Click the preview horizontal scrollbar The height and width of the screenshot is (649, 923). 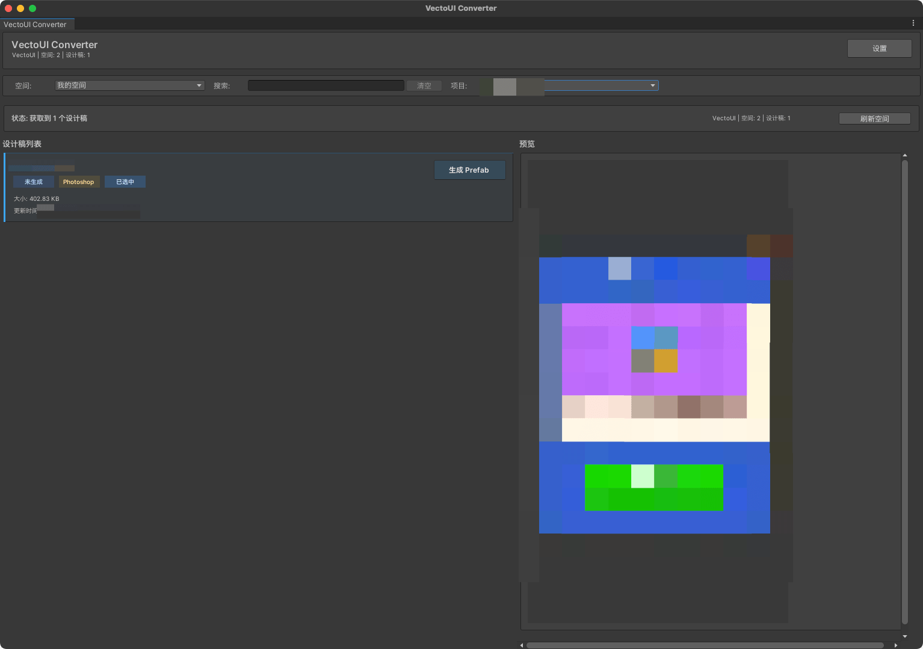705,645
